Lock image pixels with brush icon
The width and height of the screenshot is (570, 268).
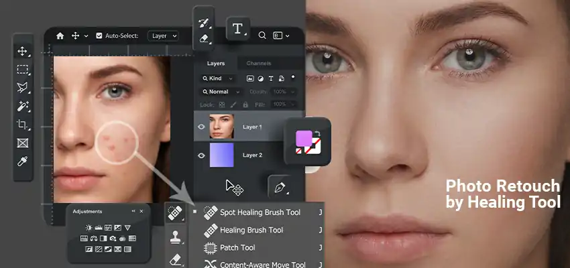pyautogui.click(x=233, y=105)
